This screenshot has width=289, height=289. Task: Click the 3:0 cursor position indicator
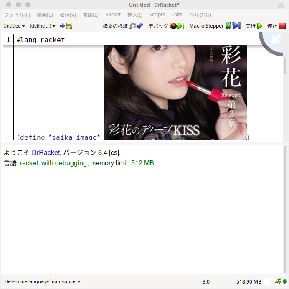tap(206, 281)
